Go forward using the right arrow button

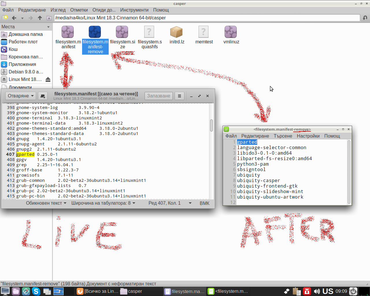31,18
